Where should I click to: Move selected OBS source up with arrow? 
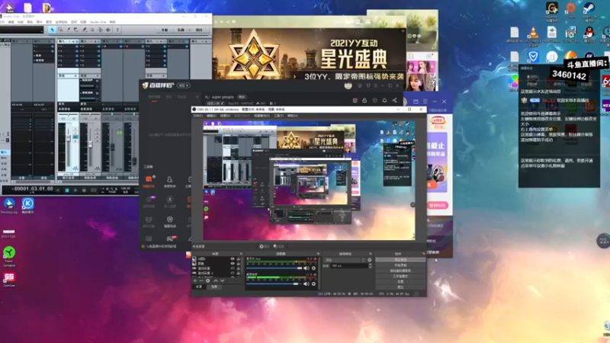click(x=216, y=280)
